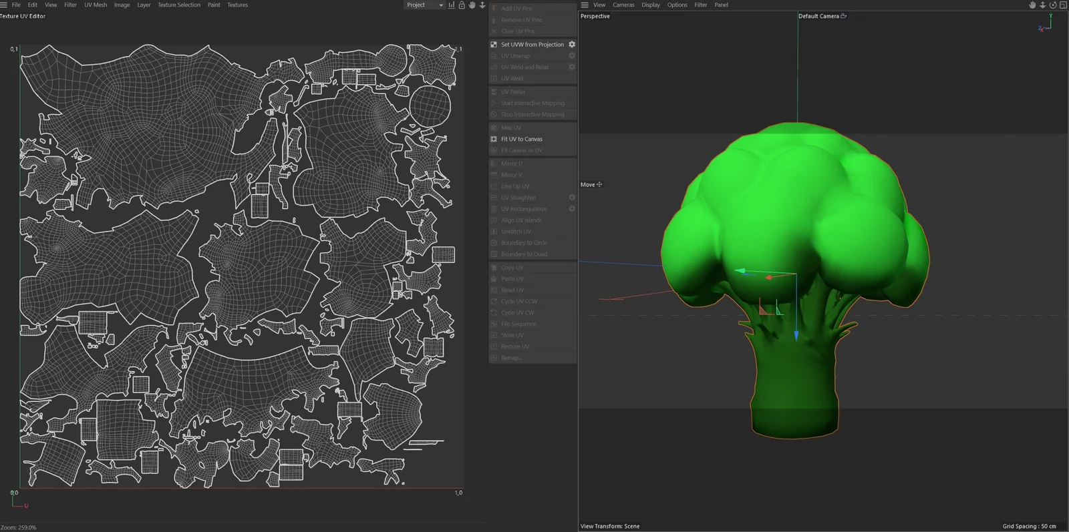The height and width of the screenshot is (532, 1069).
Task: Click Flip Sequence command
Action: click(x=532, y=324)
